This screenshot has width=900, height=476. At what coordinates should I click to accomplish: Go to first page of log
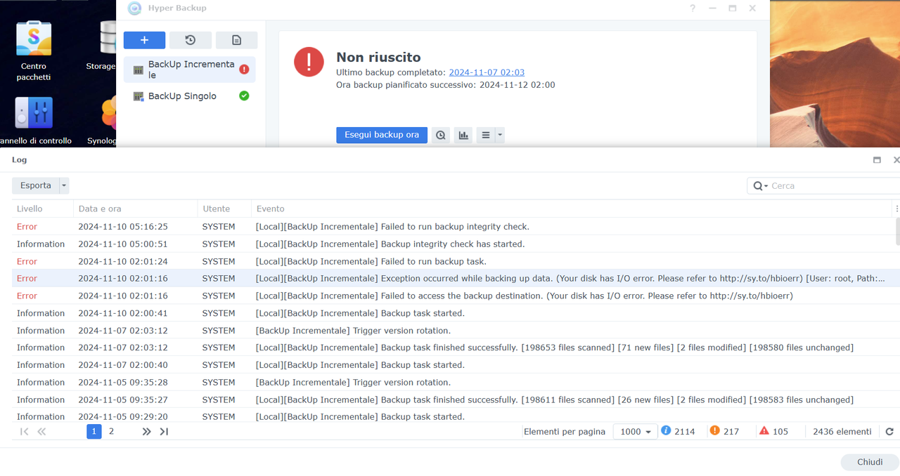click(x=25, y=432)
